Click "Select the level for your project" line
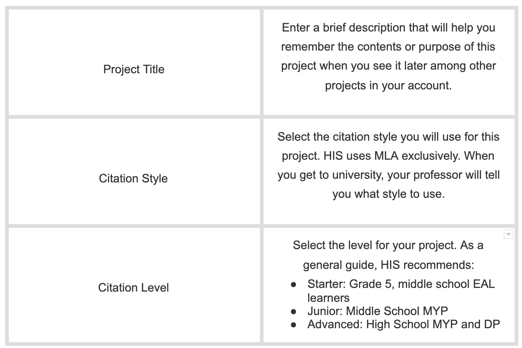 click(388, 245)
